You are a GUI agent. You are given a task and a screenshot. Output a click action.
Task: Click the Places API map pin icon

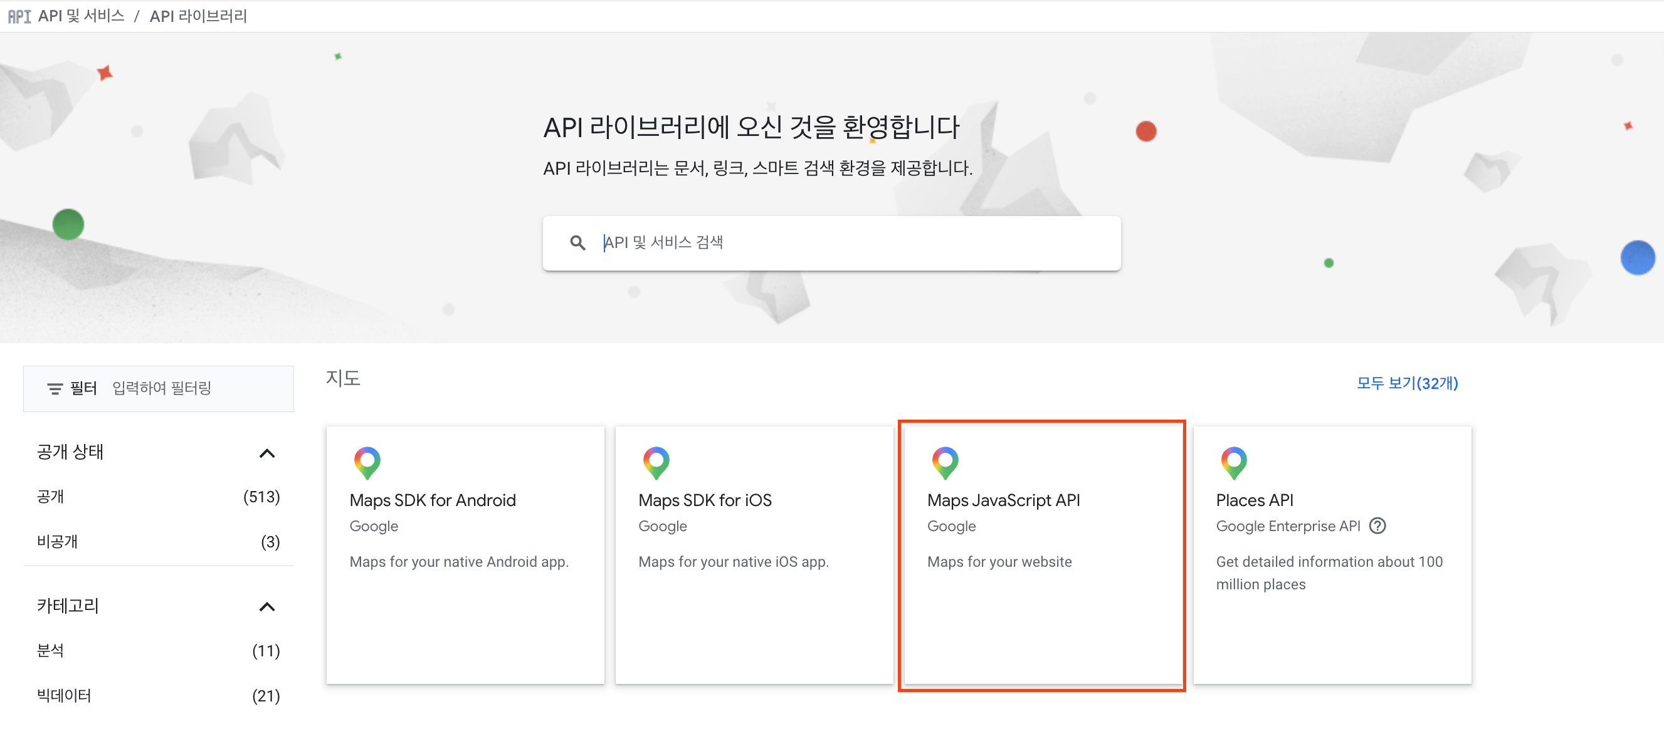[x=1234, y=462]
